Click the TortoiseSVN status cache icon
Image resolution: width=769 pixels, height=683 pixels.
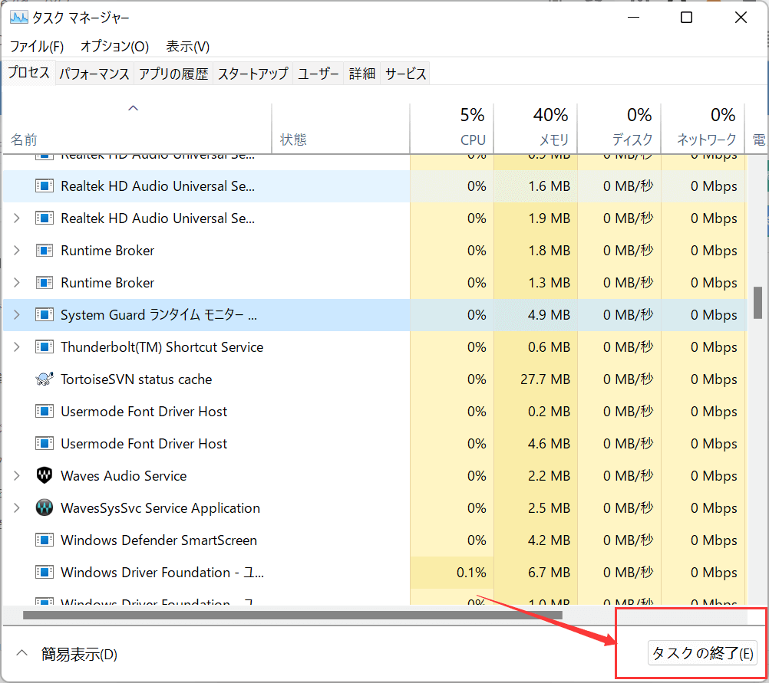[45, 379]
